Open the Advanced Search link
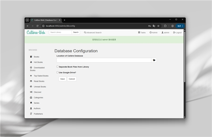The width and height of the screenshot is (212, 137). coord(93,32)
